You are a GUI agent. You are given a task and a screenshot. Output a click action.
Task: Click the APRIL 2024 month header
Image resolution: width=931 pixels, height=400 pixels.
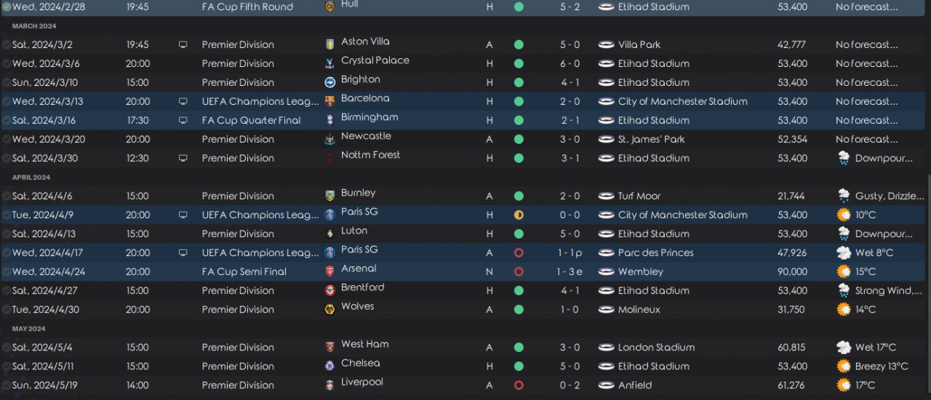point(31,177)
